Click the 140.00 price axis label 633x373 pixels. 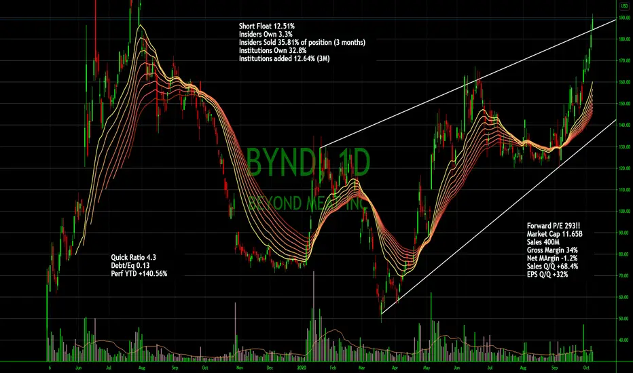click(x=624, y=125)
